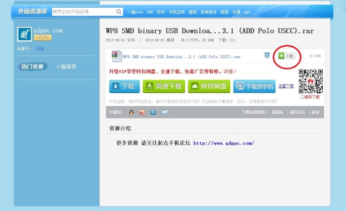Image resolution: width=346 pixels, height=211 pixels.
Task: Share to Weibo icon
Action: tap(142, 112)
